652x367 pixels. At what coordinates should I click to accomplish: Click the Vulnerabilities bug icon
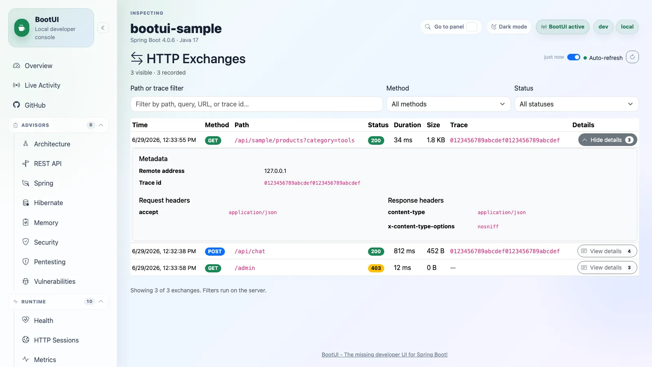pyautogui.click(x=26, y=281)
